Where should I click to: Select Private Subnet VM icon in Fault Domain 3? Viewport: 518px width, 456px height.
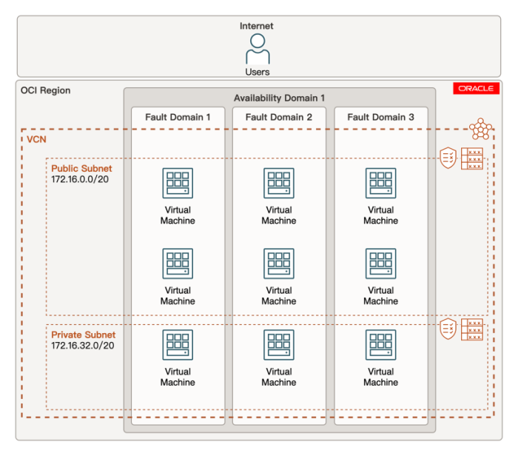(x=380, y=345)
